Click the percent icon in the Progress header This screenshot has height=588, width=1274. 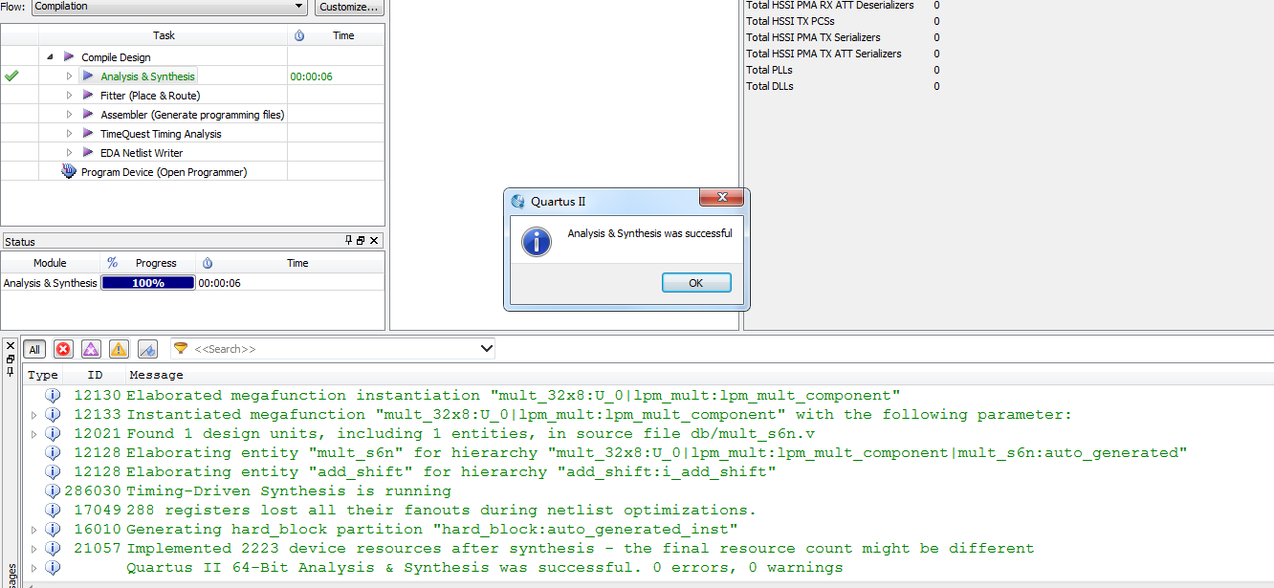coord(112,263)
